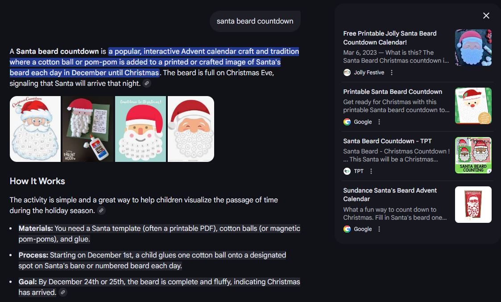Open the Free Printable Jolly Santa Beard Countdown link

click(x=390, y=38)
